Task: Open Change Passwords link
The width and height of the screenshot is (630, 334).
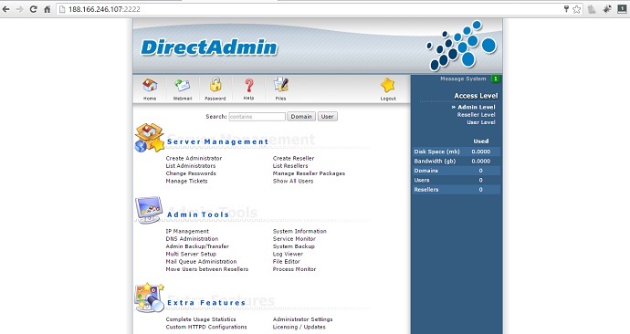Action: pos(191,173)
